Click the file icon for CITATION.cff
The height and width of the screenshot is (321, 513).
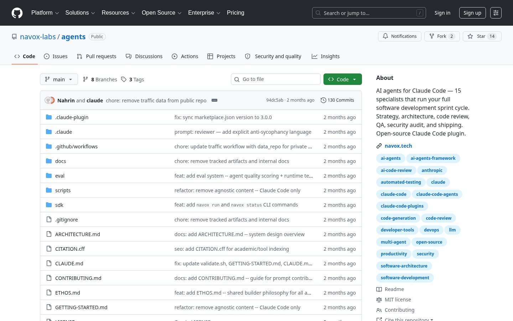49,249
